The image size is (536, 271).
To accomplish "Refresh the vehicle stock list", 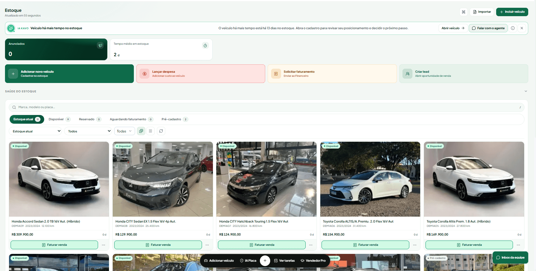I will [161, 131].
